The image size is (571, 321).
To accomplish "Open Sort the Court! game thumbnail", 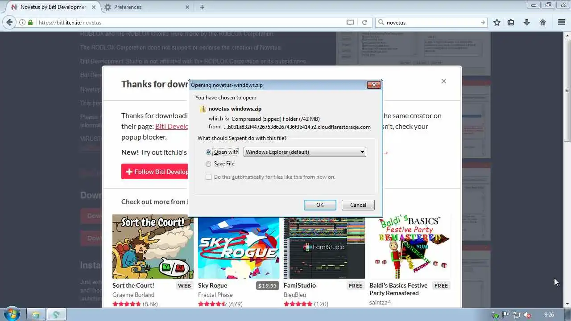I will coord(153,247).
